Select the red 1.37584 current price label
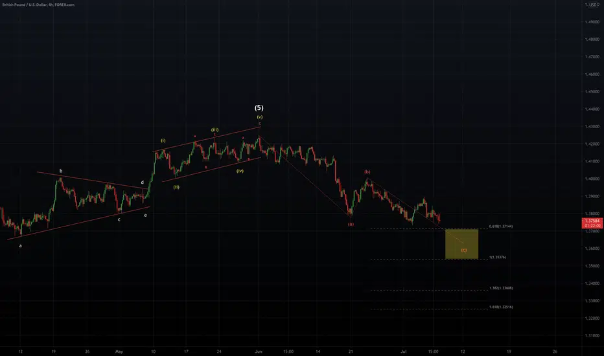Image resolution: width=604 pixels, height=356 pixels. pos(592,221)
